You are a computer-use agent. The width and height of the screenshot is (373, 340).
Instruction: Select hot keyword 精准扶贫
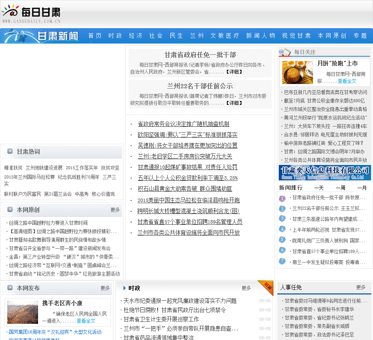(x=13, y=168)
